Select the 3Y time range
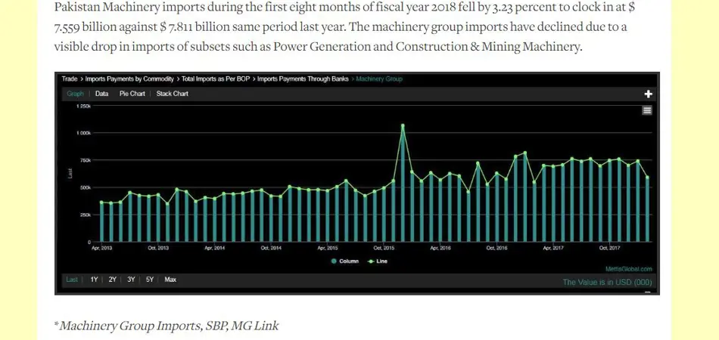The image size is (719, 340). [131, 280]
